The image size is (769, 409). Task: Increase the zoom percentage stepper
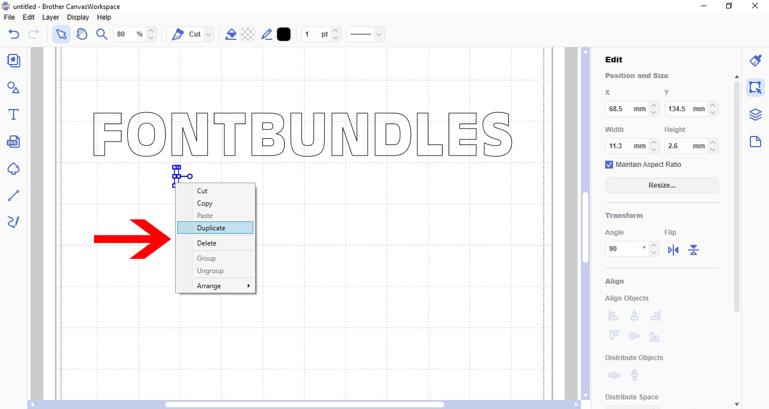[150, 31]
